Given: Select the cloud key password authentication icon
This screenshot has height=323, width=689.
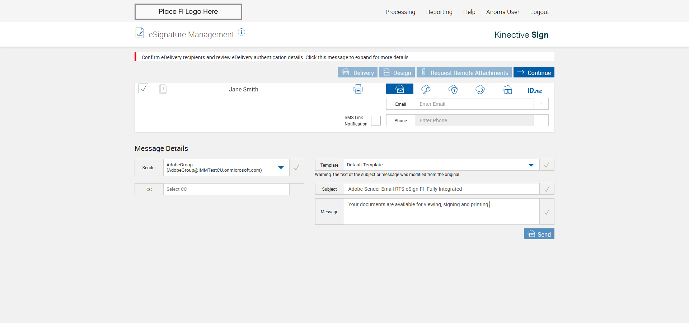Looking at the screenshot, I should pyautogui.click(x=426, y=90).
